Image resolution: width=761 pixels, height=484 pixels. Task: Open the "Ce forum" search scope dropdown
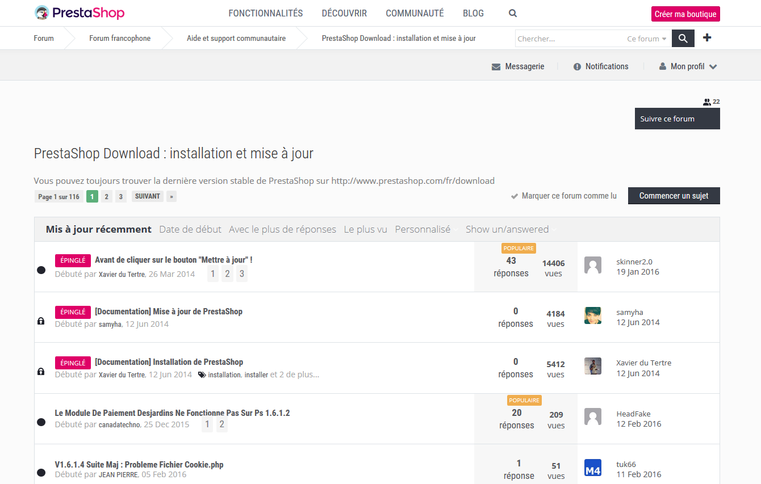pos(647,39)
